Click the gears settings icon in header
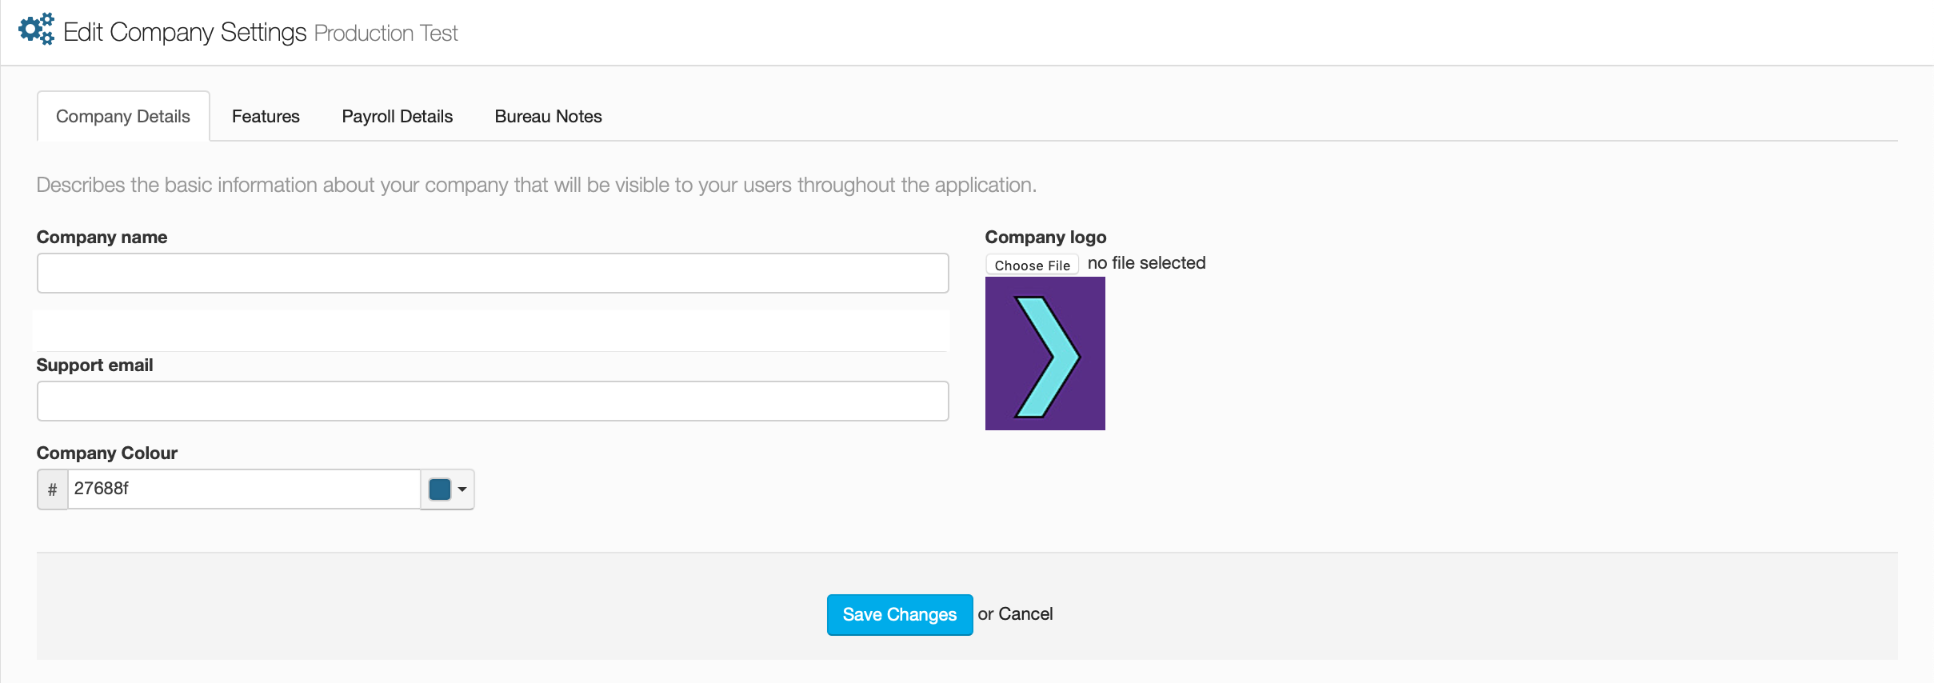The height and width of the screenshot is (683, 1934). (x=36, y=30)
